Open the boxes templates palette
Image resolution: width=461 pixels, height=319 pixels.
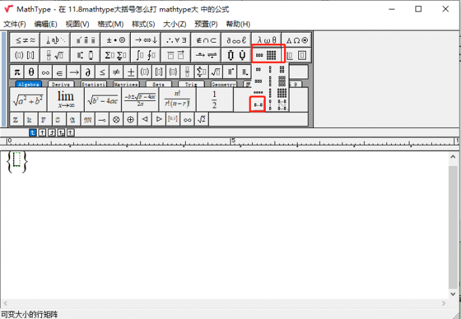point(296,55)
